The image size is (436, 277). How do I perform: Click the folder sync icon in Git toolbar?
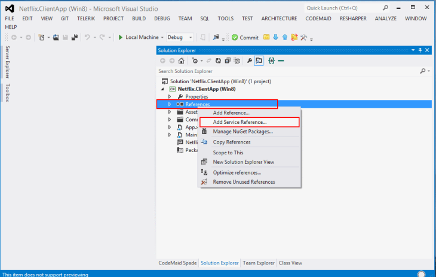(294, 37)
